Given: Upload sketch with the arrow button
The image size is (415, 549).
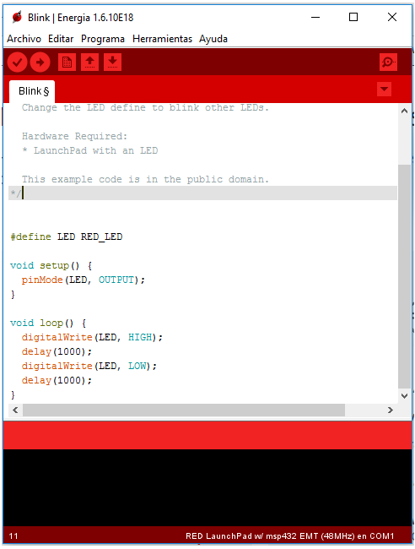Looking at the screenshot, I should point(40,63).
